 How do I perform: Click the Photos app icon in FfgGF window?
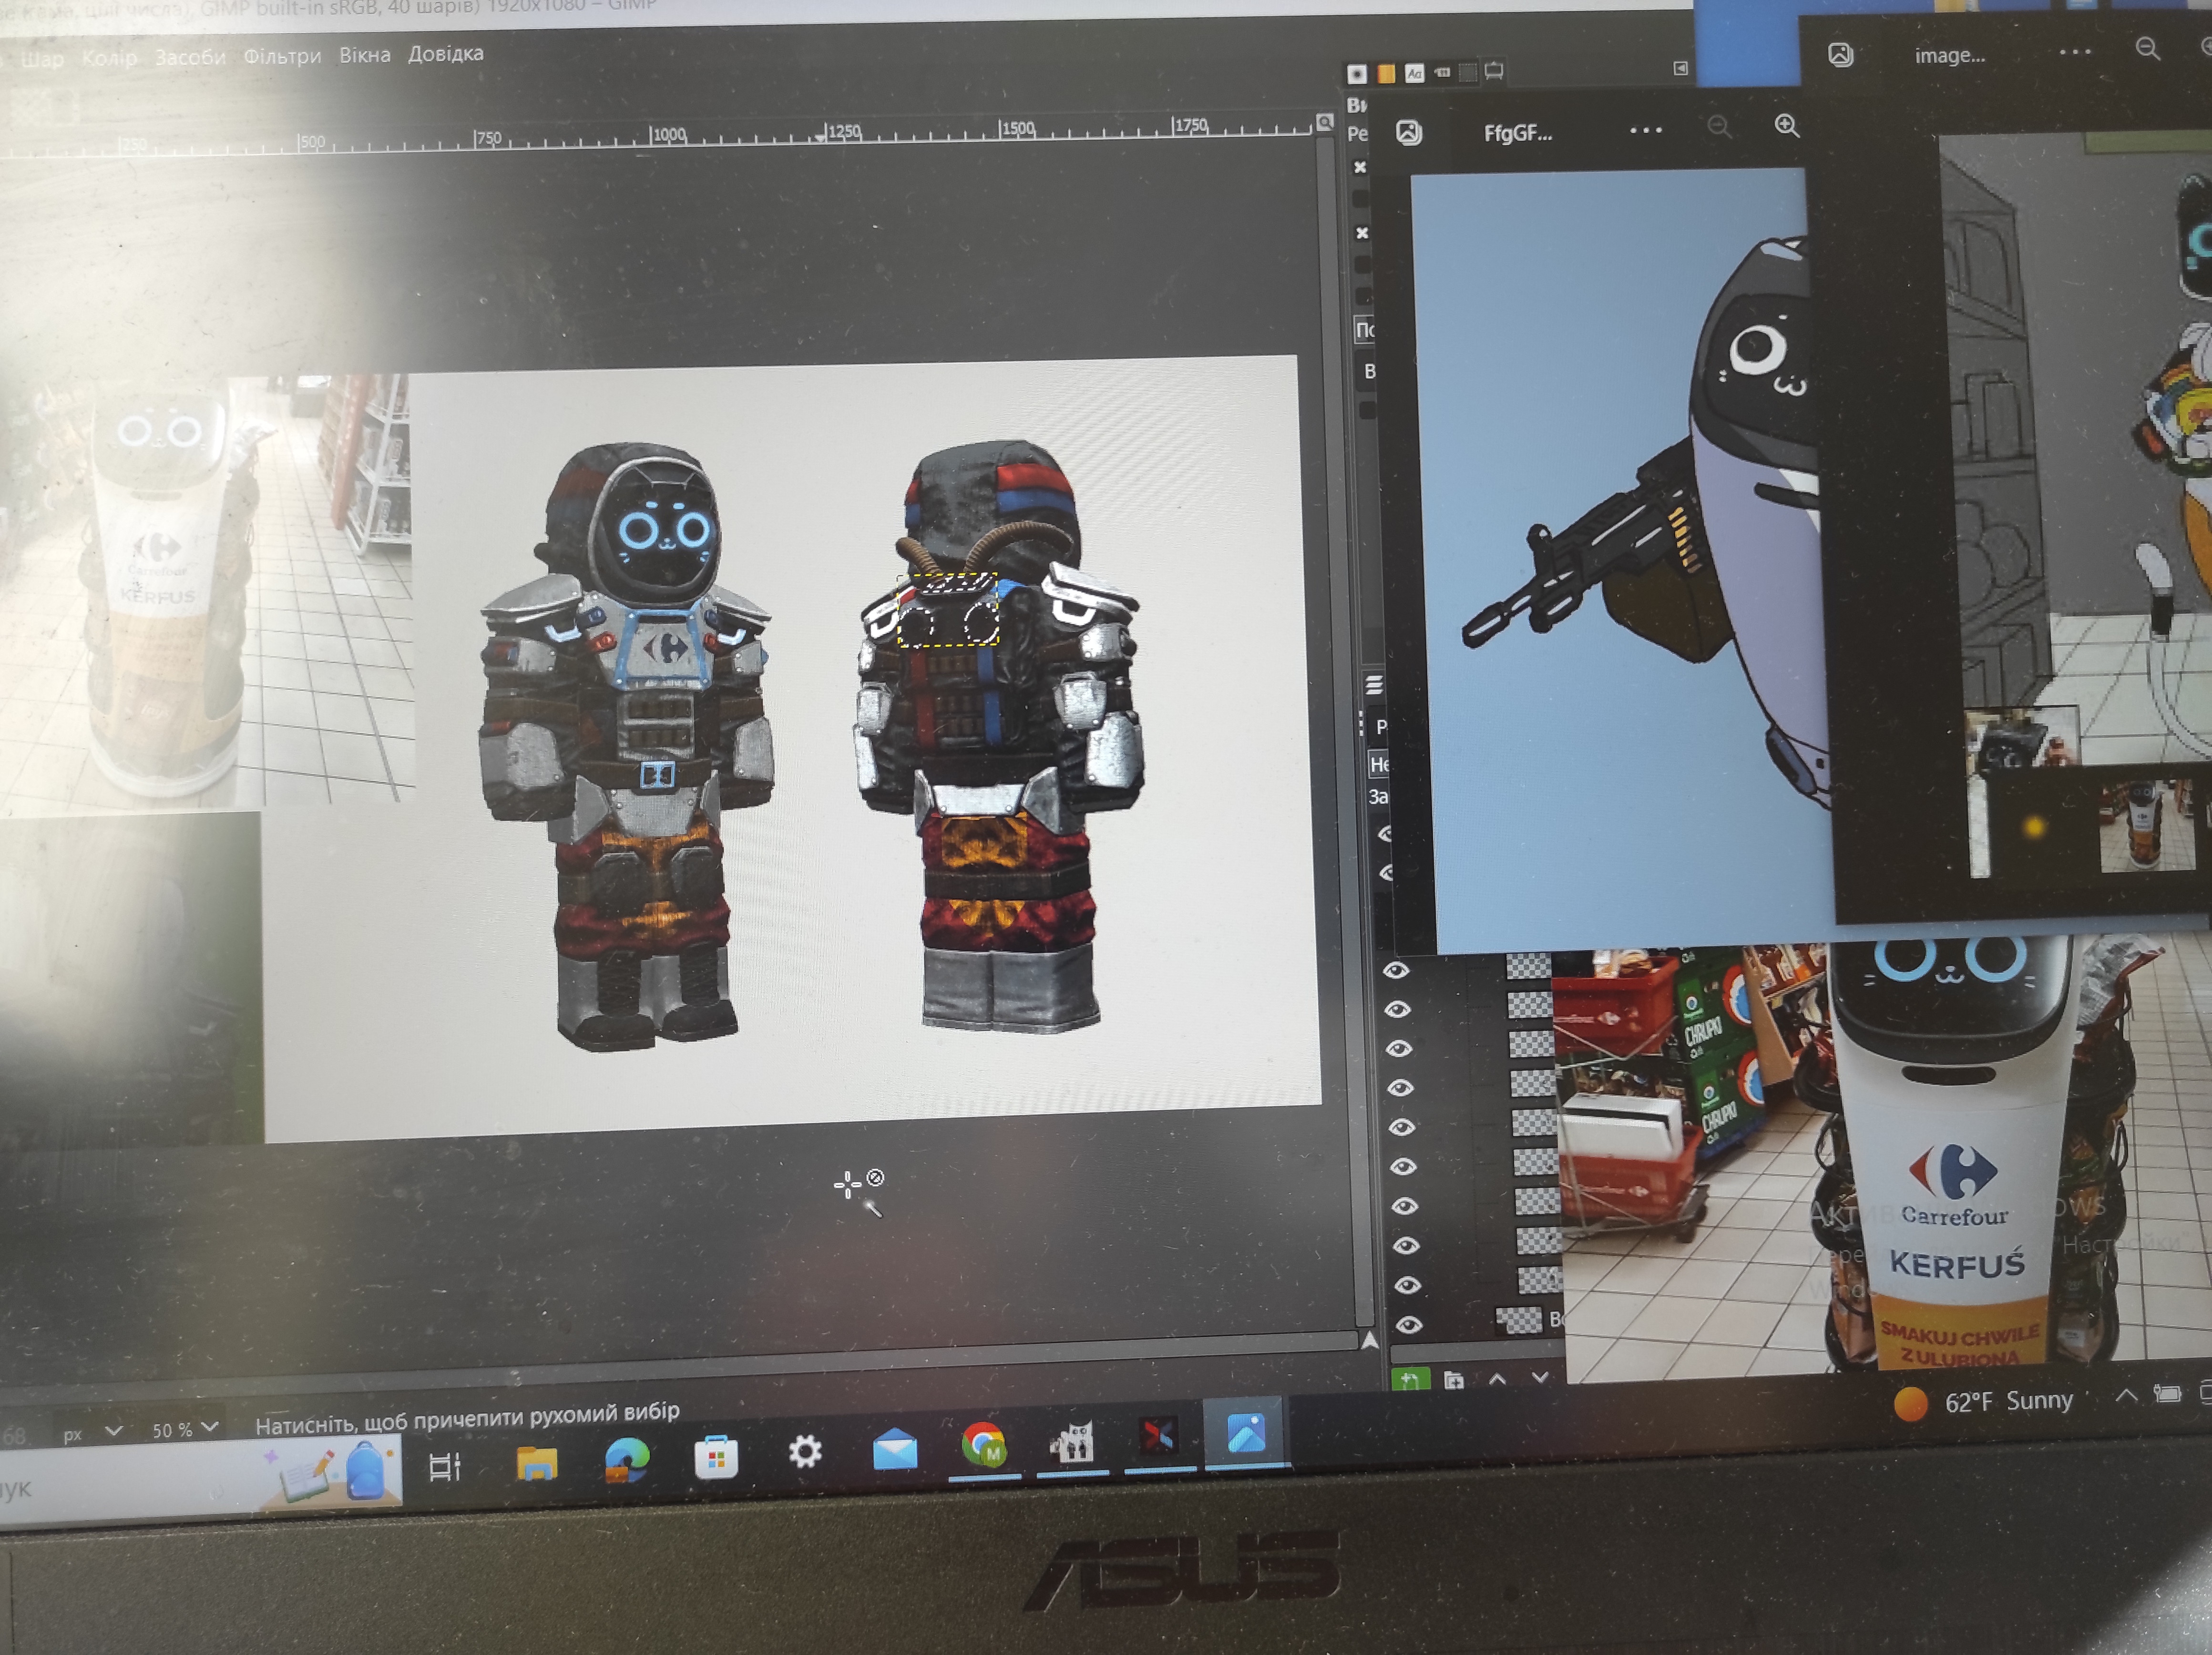pyautogui.click(x=1409, y=132)
